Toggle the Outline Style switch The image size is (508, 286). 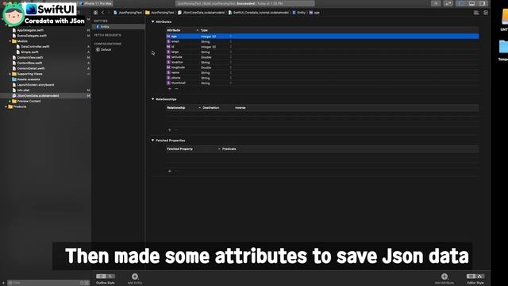click(x=106, y=276)
